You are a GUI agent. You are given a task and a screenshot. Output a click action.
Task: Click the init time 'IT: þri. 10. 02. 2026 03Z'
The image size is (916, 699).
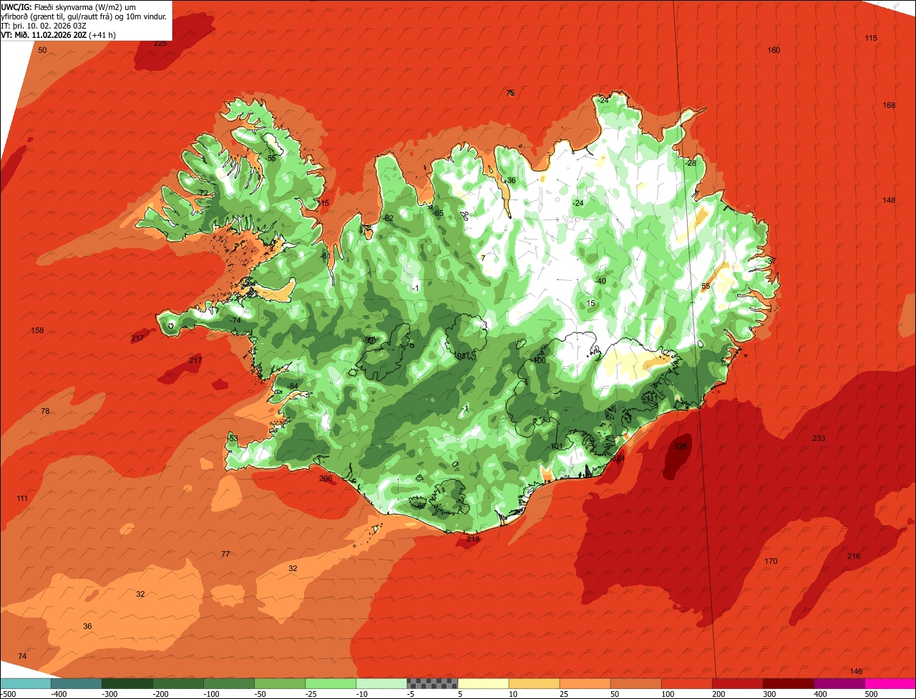pos(44,26)
